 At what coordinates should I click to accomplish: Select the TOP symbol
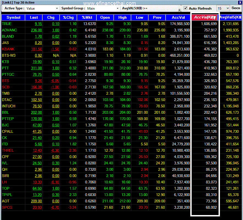5,188
